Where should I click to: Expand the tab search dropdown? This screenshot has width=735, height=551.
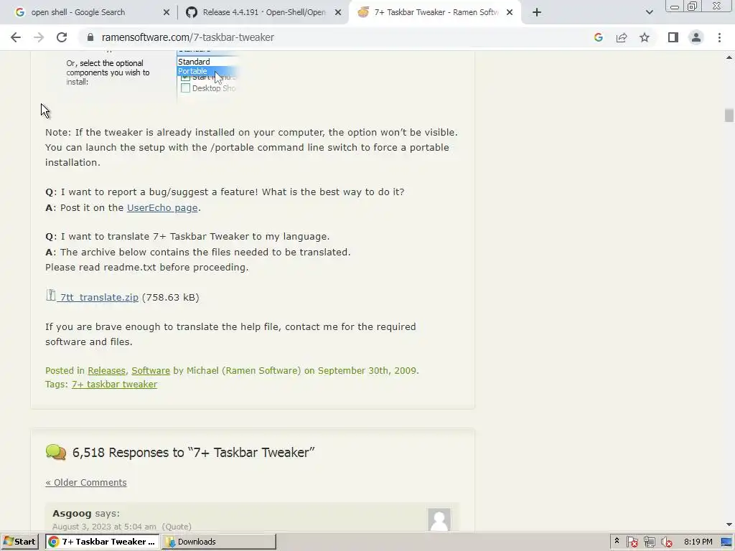point(649,13)
